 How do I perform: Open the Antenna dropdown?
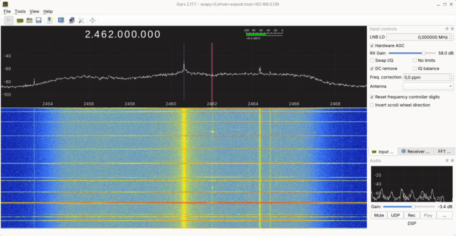(428, 86)
